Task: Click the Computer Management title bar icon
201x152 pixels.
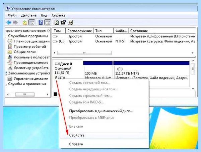Action: tap(8, 9)
